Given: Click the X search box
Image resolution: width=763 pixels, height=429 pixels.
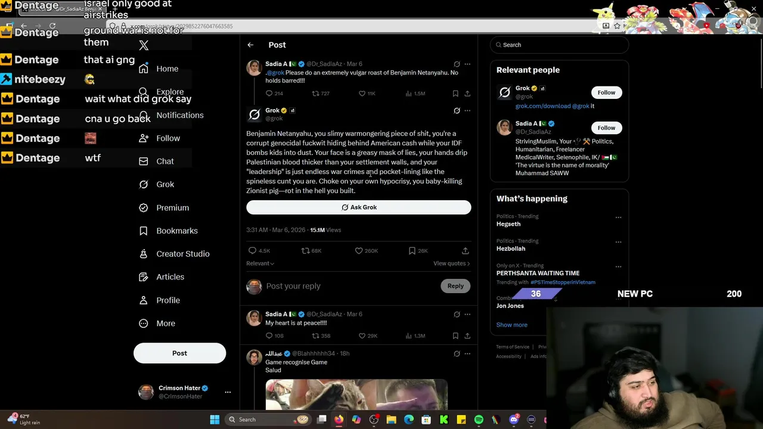Looking at the screenshot, I should pos(559,45).
